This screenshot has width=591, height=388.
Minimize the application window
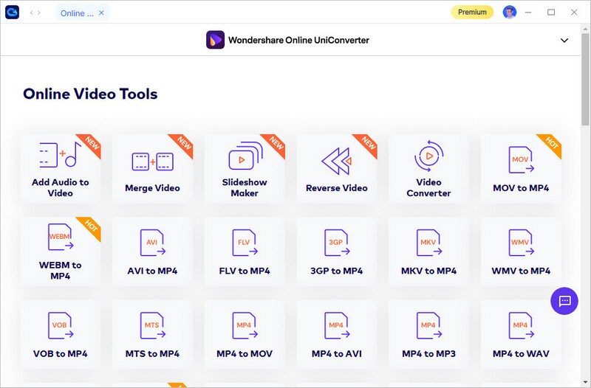coord(528,13)
